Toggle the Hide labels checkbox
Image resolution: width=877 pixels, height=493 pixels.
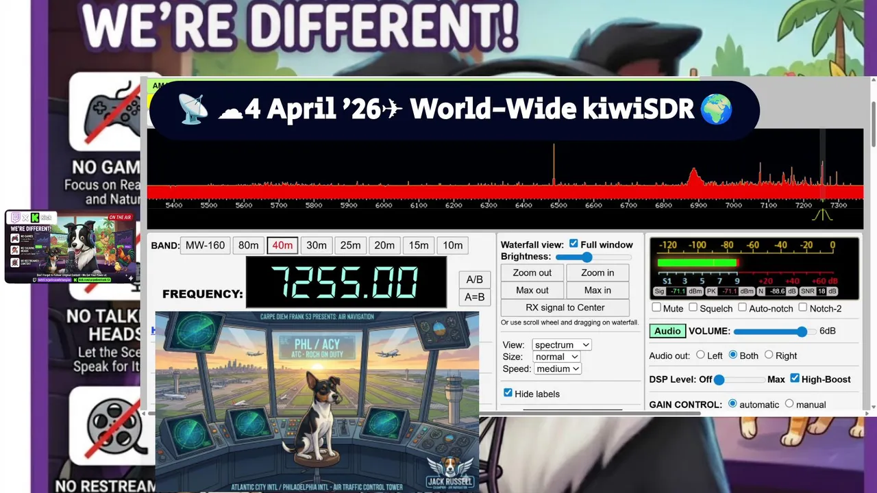[x=508, y=393]
